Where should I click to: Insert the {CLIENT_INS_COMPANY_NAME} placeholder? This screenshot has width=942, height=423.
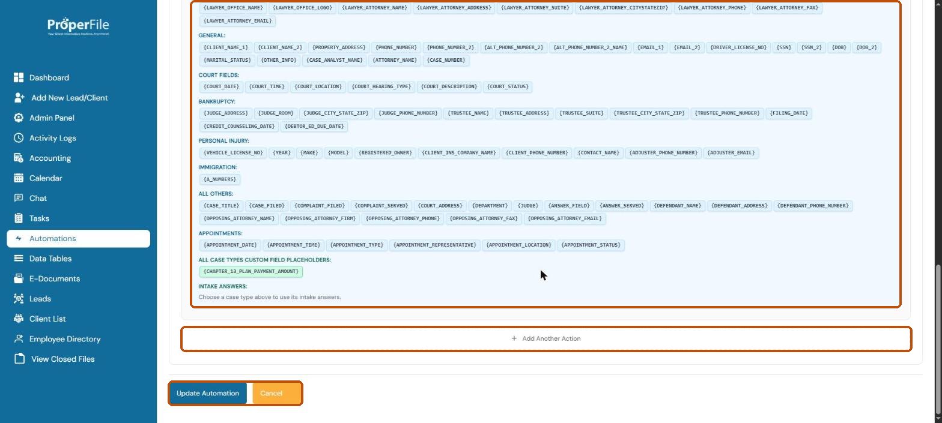pyautogui.click(x=459, y=153)
